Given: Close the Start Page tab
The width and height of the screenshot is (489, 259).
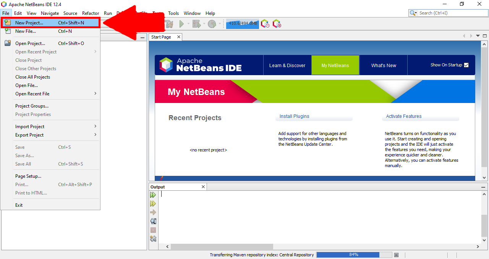Looking at the screenshot, I should coord(179,37).
